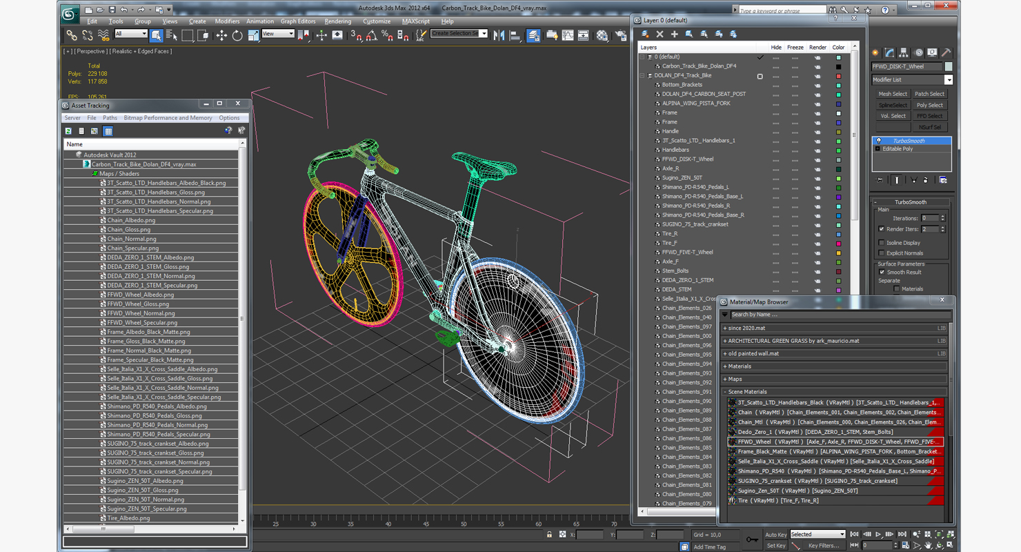1021x552 pixels.
Task: Open the Curve Editor from toolbar
Action: pos(568,35)
